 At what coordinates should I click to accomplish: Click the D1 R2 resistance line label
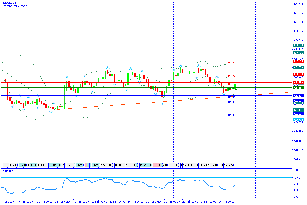pyautogui.click(x=232, y=76)
